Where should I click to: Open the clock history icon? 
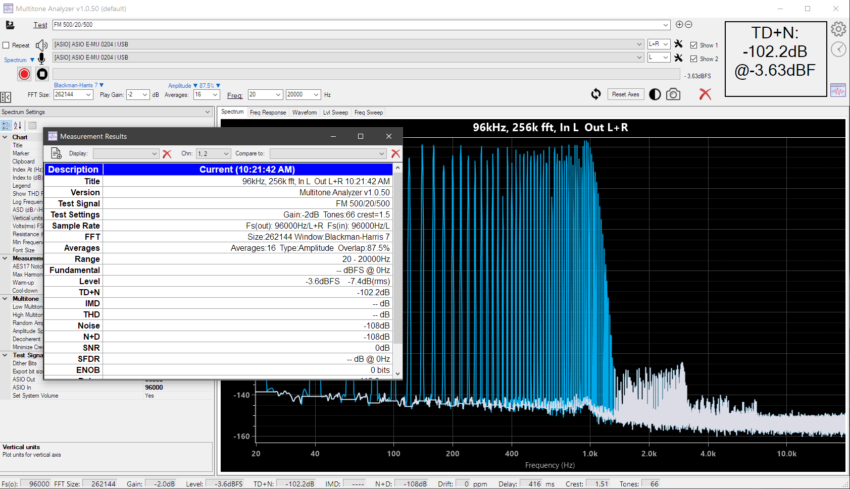[838, 49]
